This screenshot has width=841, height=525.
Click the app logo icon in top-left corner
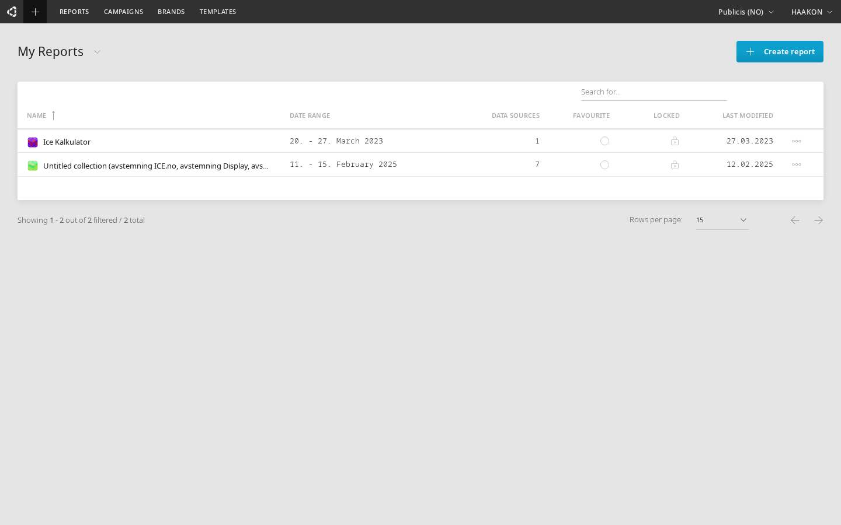pos(12,12)
